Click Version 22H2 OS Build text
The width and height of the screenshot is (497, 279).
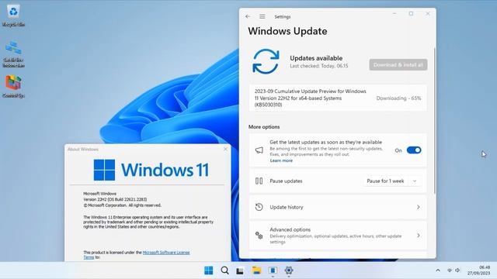115,199
